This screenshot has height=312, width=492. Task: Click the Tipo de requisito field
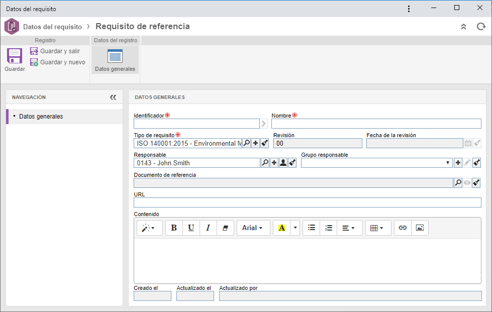tap(187, 143)
